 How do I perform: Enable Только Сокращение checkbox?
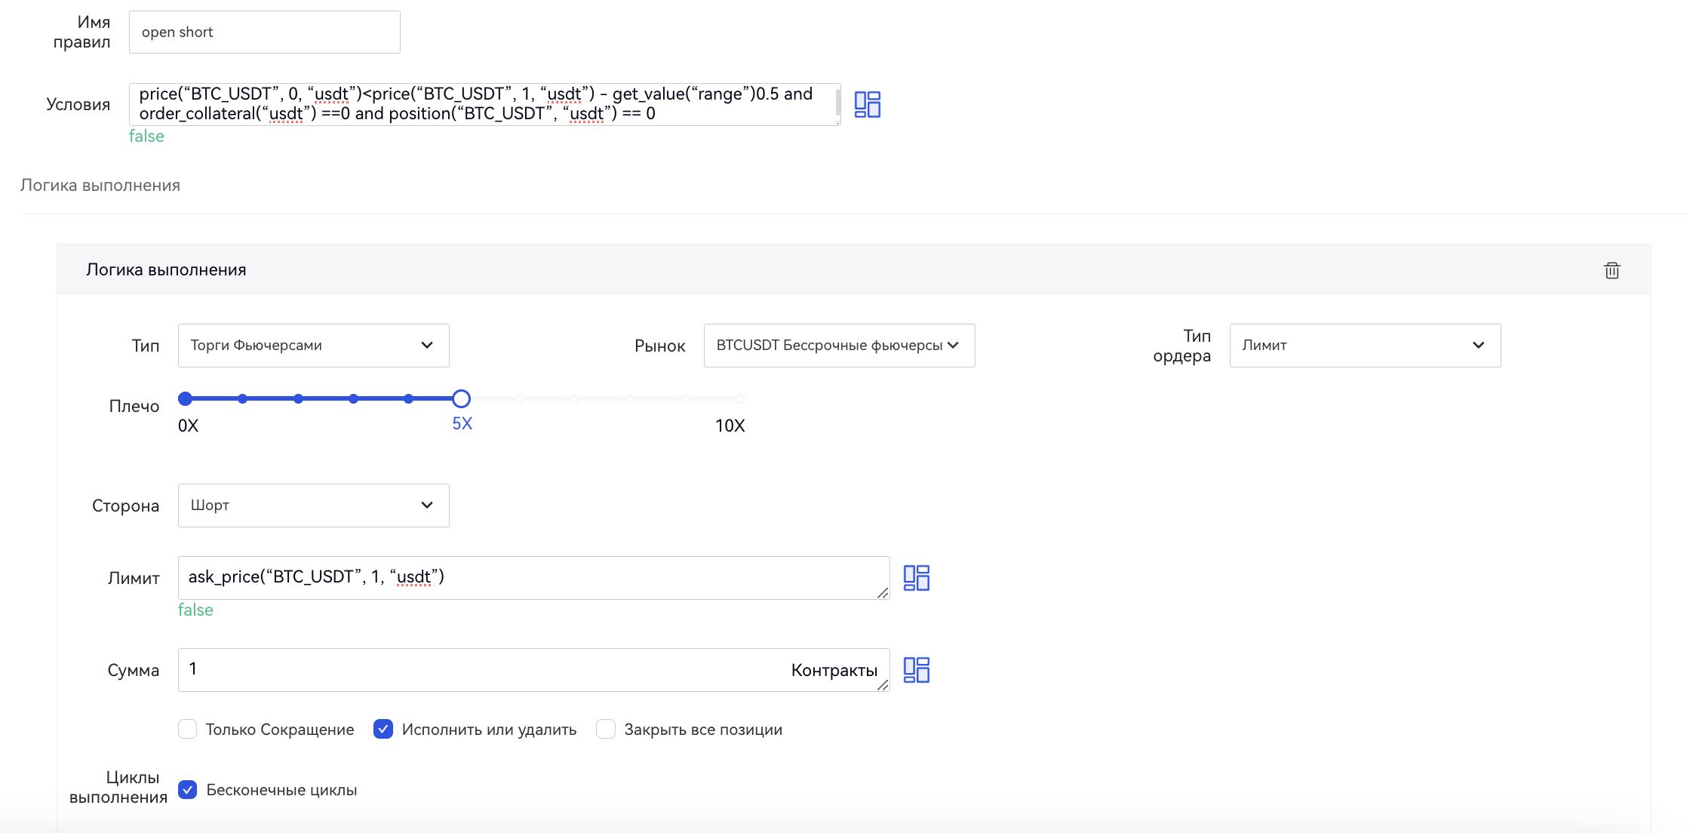coord(188,730)
